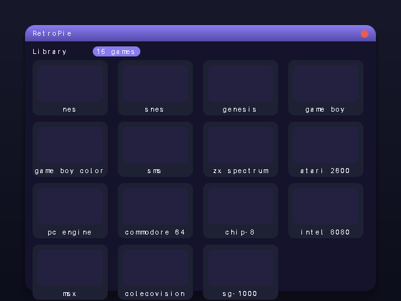This screenshot has height=301, width=401.
Task: Close the RetroPie window
Action: click(365, 34)
